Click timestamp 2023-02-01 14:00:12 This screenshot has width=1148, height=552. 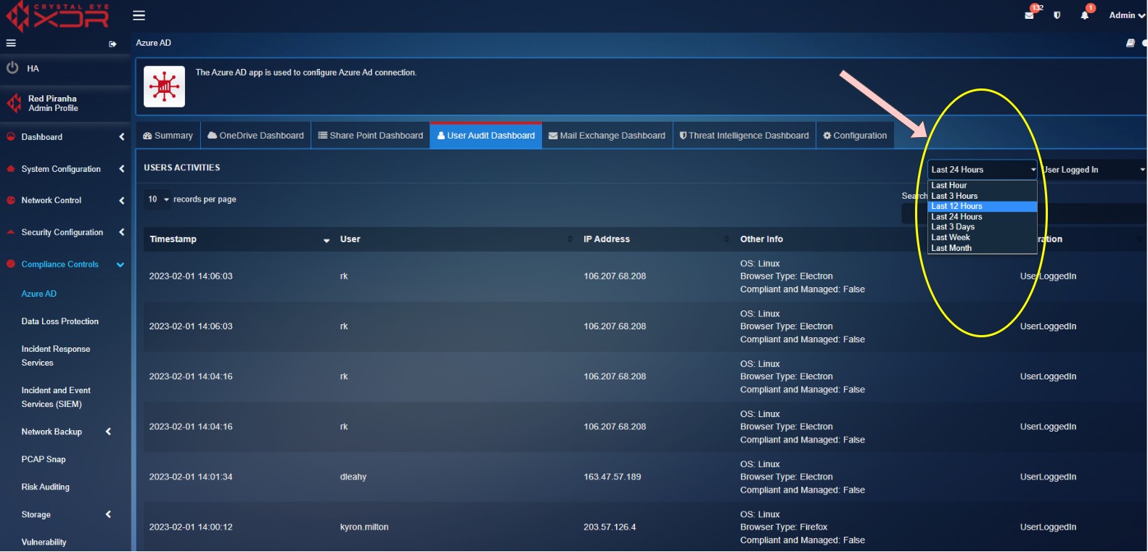coord(191,527)
